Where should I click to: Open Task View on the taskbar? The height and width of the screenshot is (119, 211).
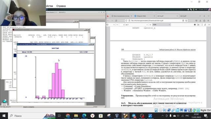(x=59, y=116)
